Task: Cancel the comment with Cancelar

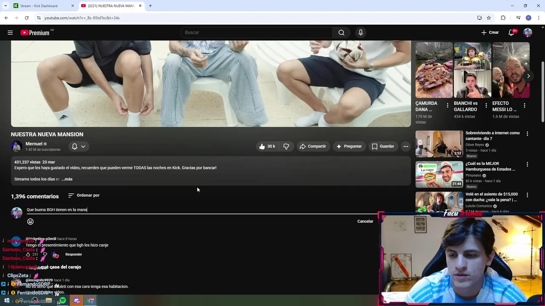Action: 365,221
